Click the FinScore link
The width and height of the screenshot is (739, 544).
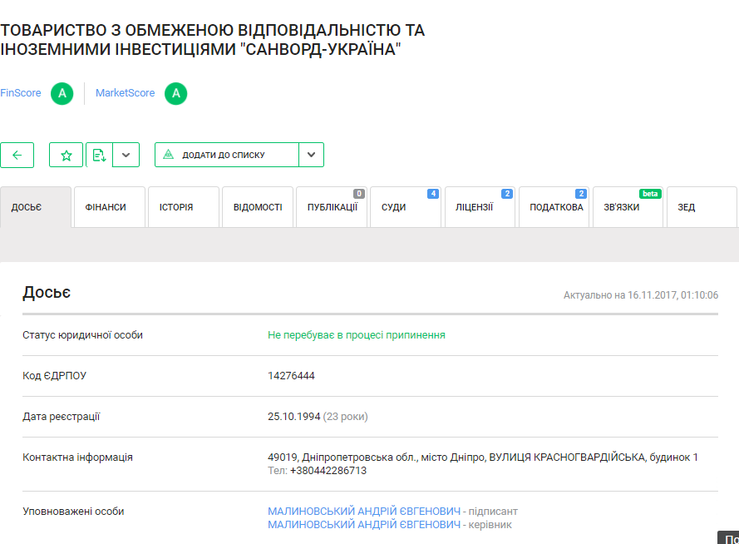point(21,93)
